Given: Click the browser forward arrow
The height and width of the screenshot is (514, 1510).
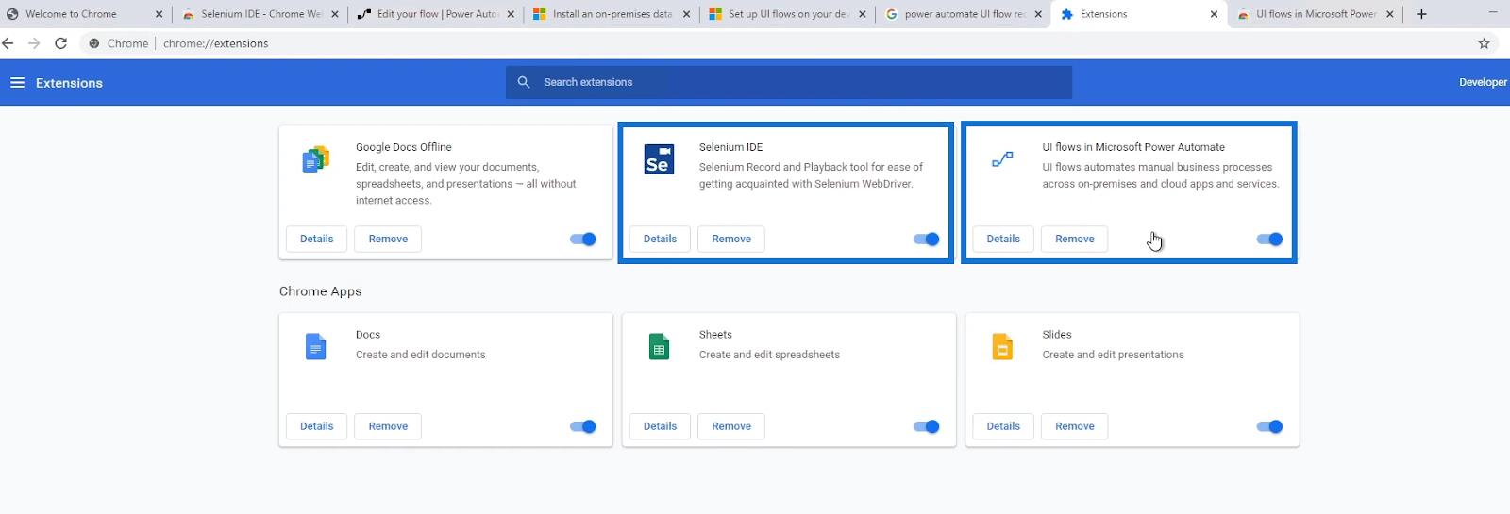Looking at the screenshot, I should click(34, 43).
